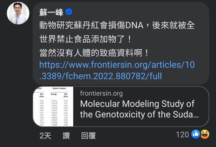Open the 蘇一峰 username link

point(51,12)
